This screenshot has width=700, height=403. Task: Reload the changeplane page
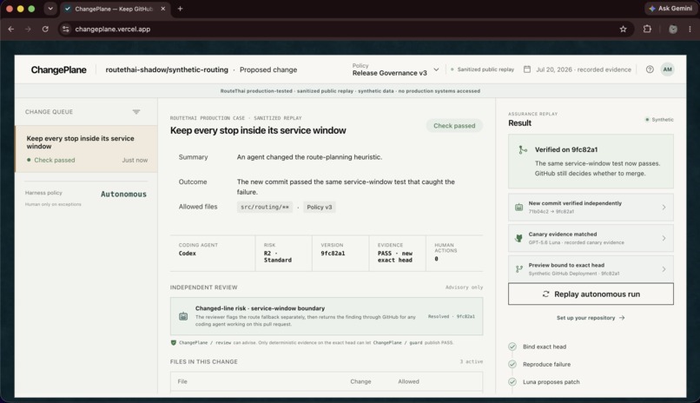pyautogui.click(x=45, y=29)
